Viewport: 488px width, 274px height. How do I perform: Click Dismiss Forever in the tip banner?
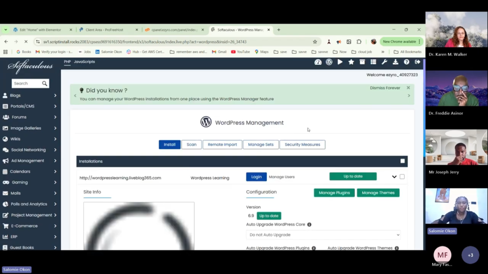pyautogui.click(x=385, y=88)
